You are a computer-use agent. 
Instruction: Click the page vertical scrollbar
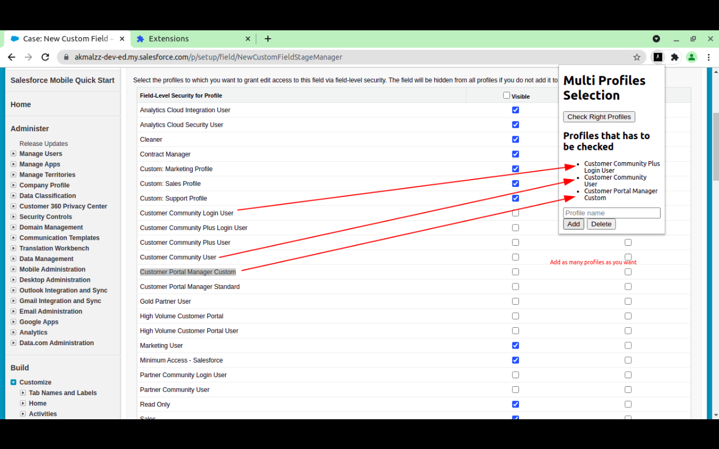(x=715, y=146)
